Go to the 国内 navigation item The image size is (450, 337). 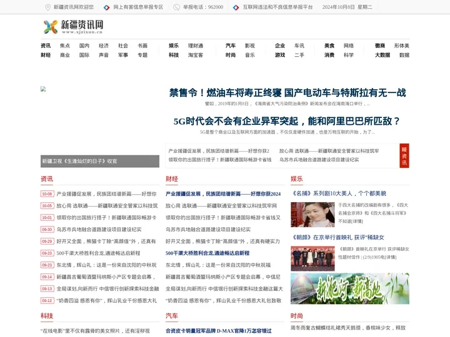point(84,46)
